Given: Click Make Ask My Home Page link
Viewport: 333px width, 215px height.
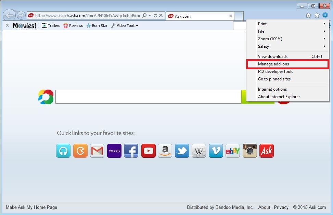Looking at the screenshot, I should tap(31, 208).
